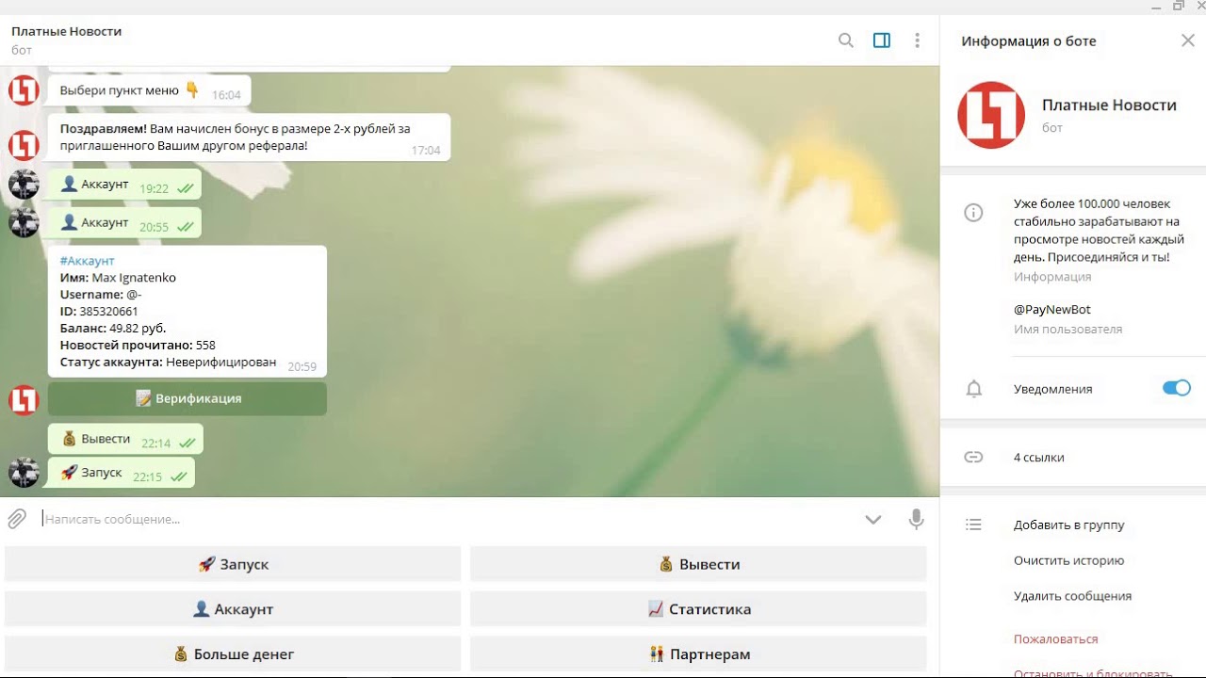1206x678 pixels.
Task: Click the Статус аккаунта: Неверифицирован line
Action: click(x=168, y=363)
